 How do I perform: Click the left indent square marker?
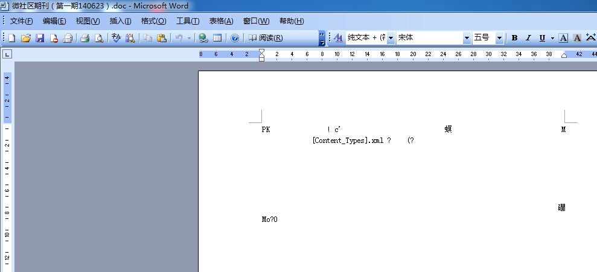coord(261,59)
